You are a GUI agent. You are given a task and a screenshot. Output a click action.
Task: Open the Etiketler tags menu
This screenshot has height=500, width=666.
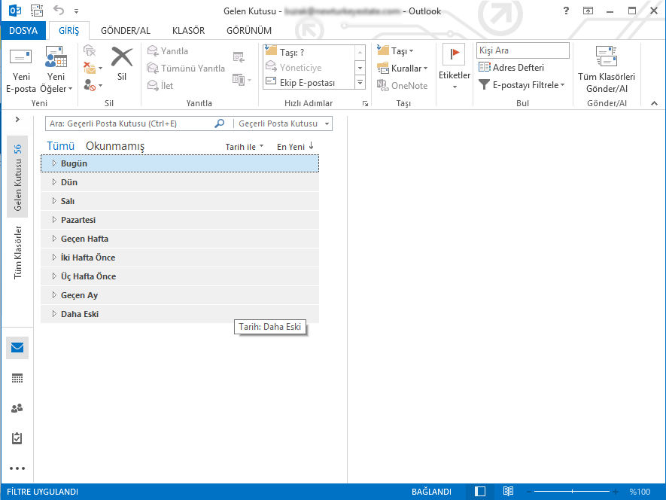point(454,67)
